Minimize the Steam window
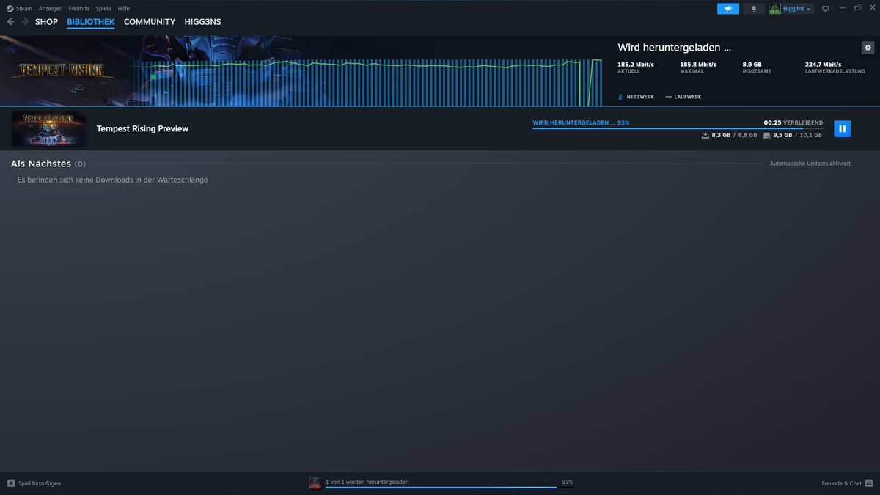This screenshot has width=880, height=495. [x=843, y=8]
